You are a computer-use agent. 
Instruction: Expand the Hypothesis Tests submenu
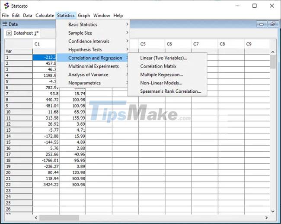click(93, 49)
